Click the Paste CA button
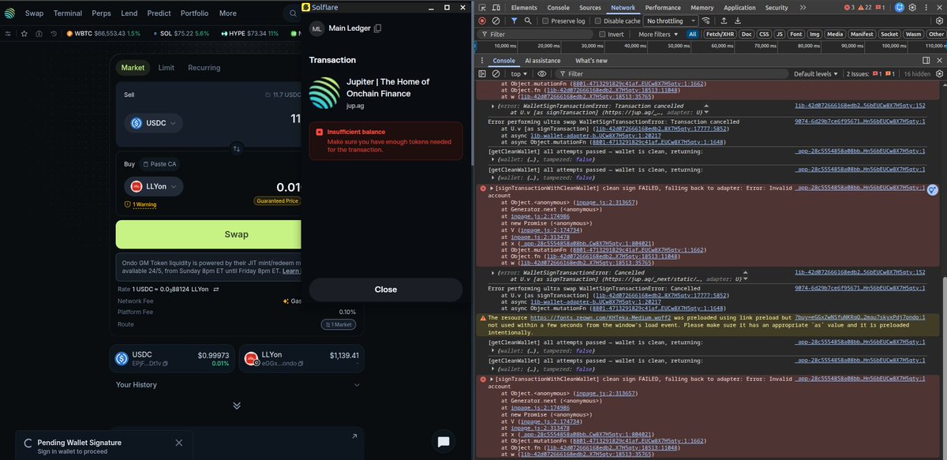The height and width of the screenshot is (460, 947). coord(159,164)
